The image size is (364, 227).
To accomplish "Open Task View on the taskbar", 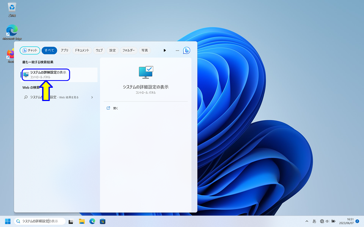I will click(71, 221).
